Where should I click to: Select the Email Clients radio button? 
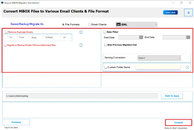pyautogui.click(x=89, y=24)
